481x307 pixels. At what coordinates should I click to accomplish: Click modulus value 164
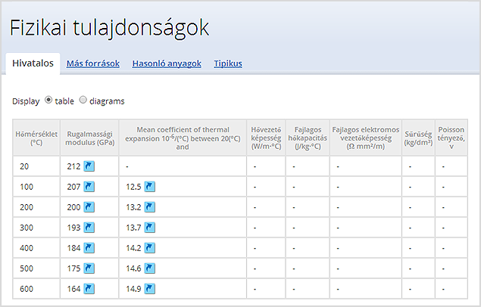[x=73, y=289]
